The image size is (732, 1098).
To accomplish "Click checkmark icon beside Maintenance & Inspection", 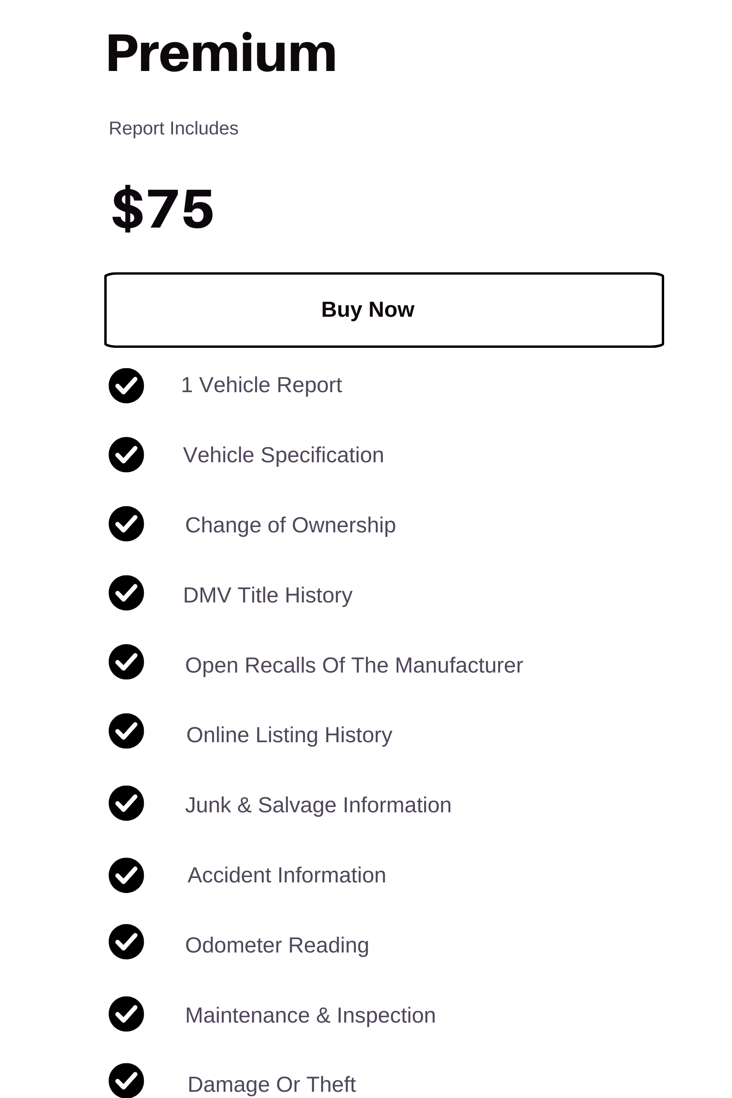I will coord(126,1014).
